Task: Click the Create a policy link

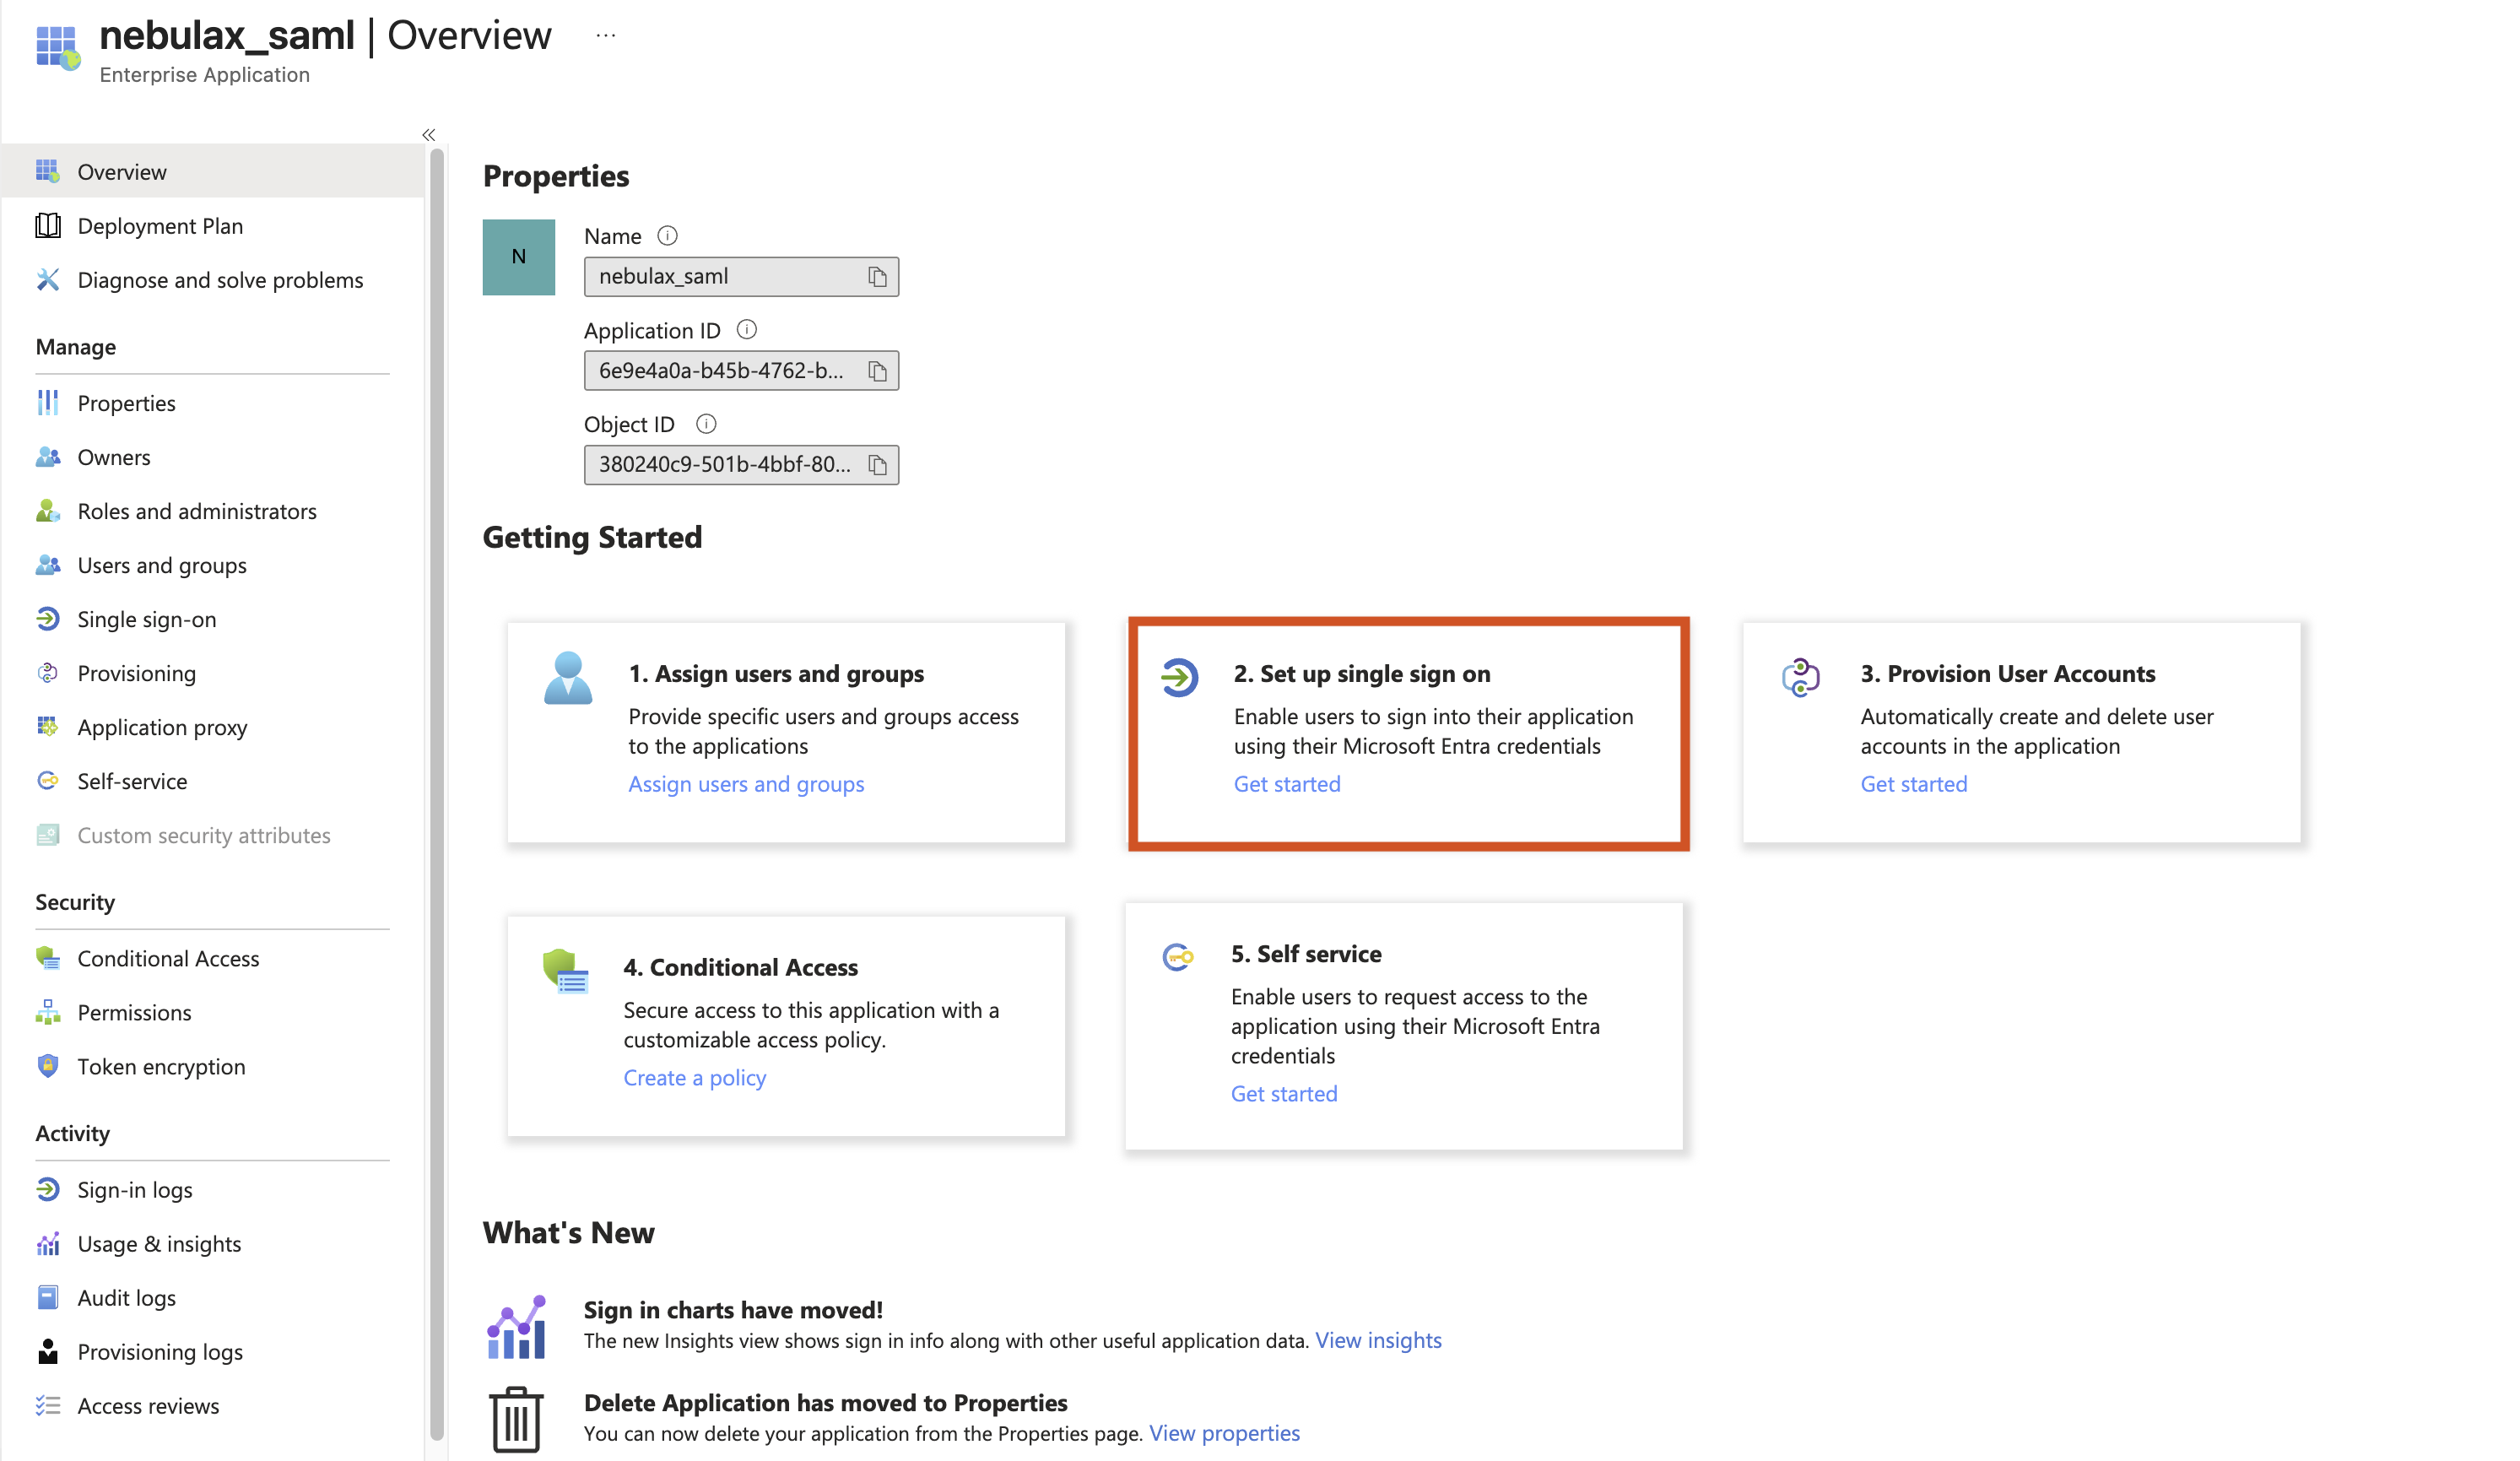Action: (694, 1077)
